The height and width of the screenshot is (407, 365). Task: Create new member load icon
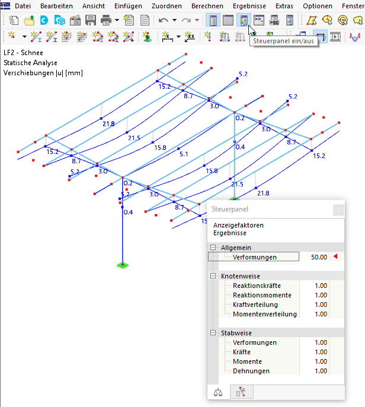225,37
